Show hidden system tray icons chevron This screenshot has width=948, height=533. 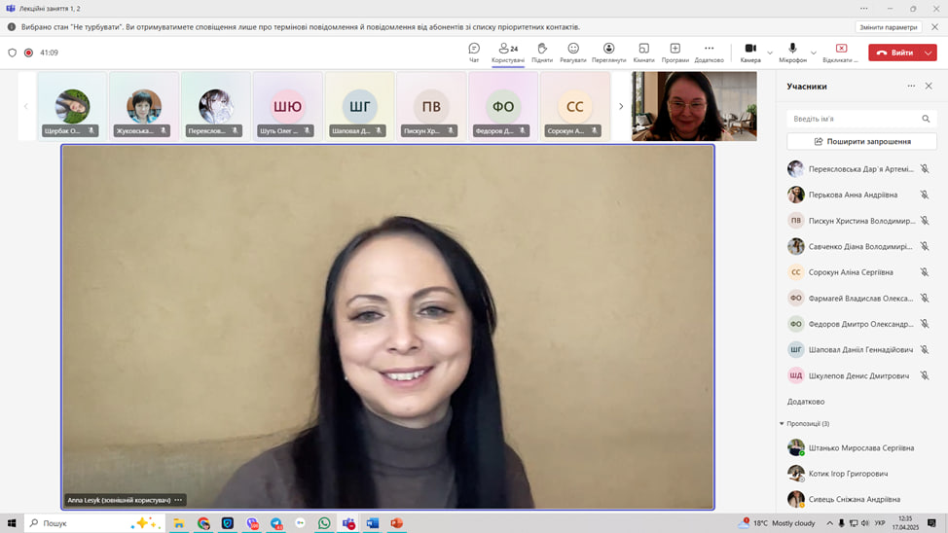[829, 523]
